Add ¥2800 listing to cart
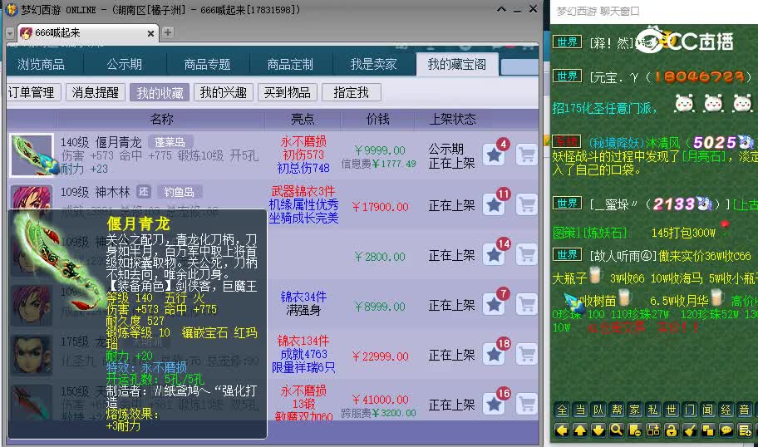The height and width of the screenshot is (447, 758). click(x=526, y=255)
